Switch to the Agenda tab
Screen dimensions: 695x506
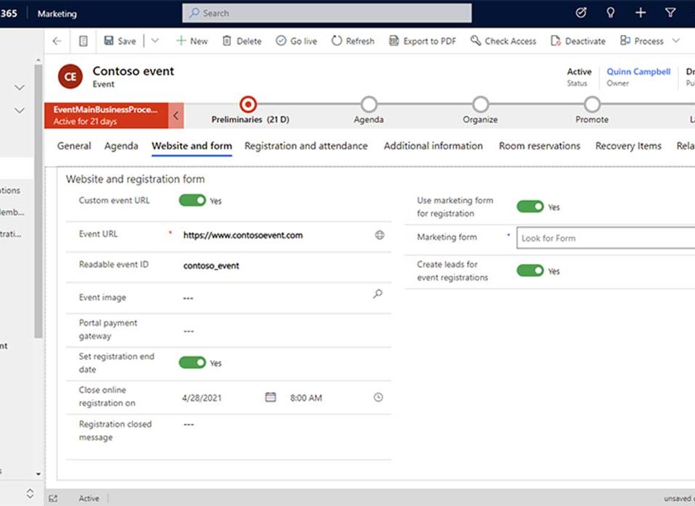121,146
